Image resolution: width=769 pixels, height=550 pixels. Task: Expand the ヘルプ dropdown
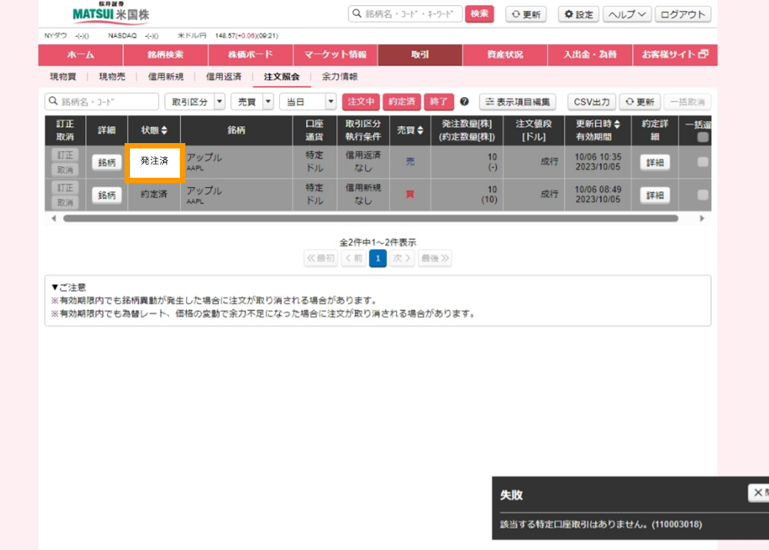(x=627, y=14)
